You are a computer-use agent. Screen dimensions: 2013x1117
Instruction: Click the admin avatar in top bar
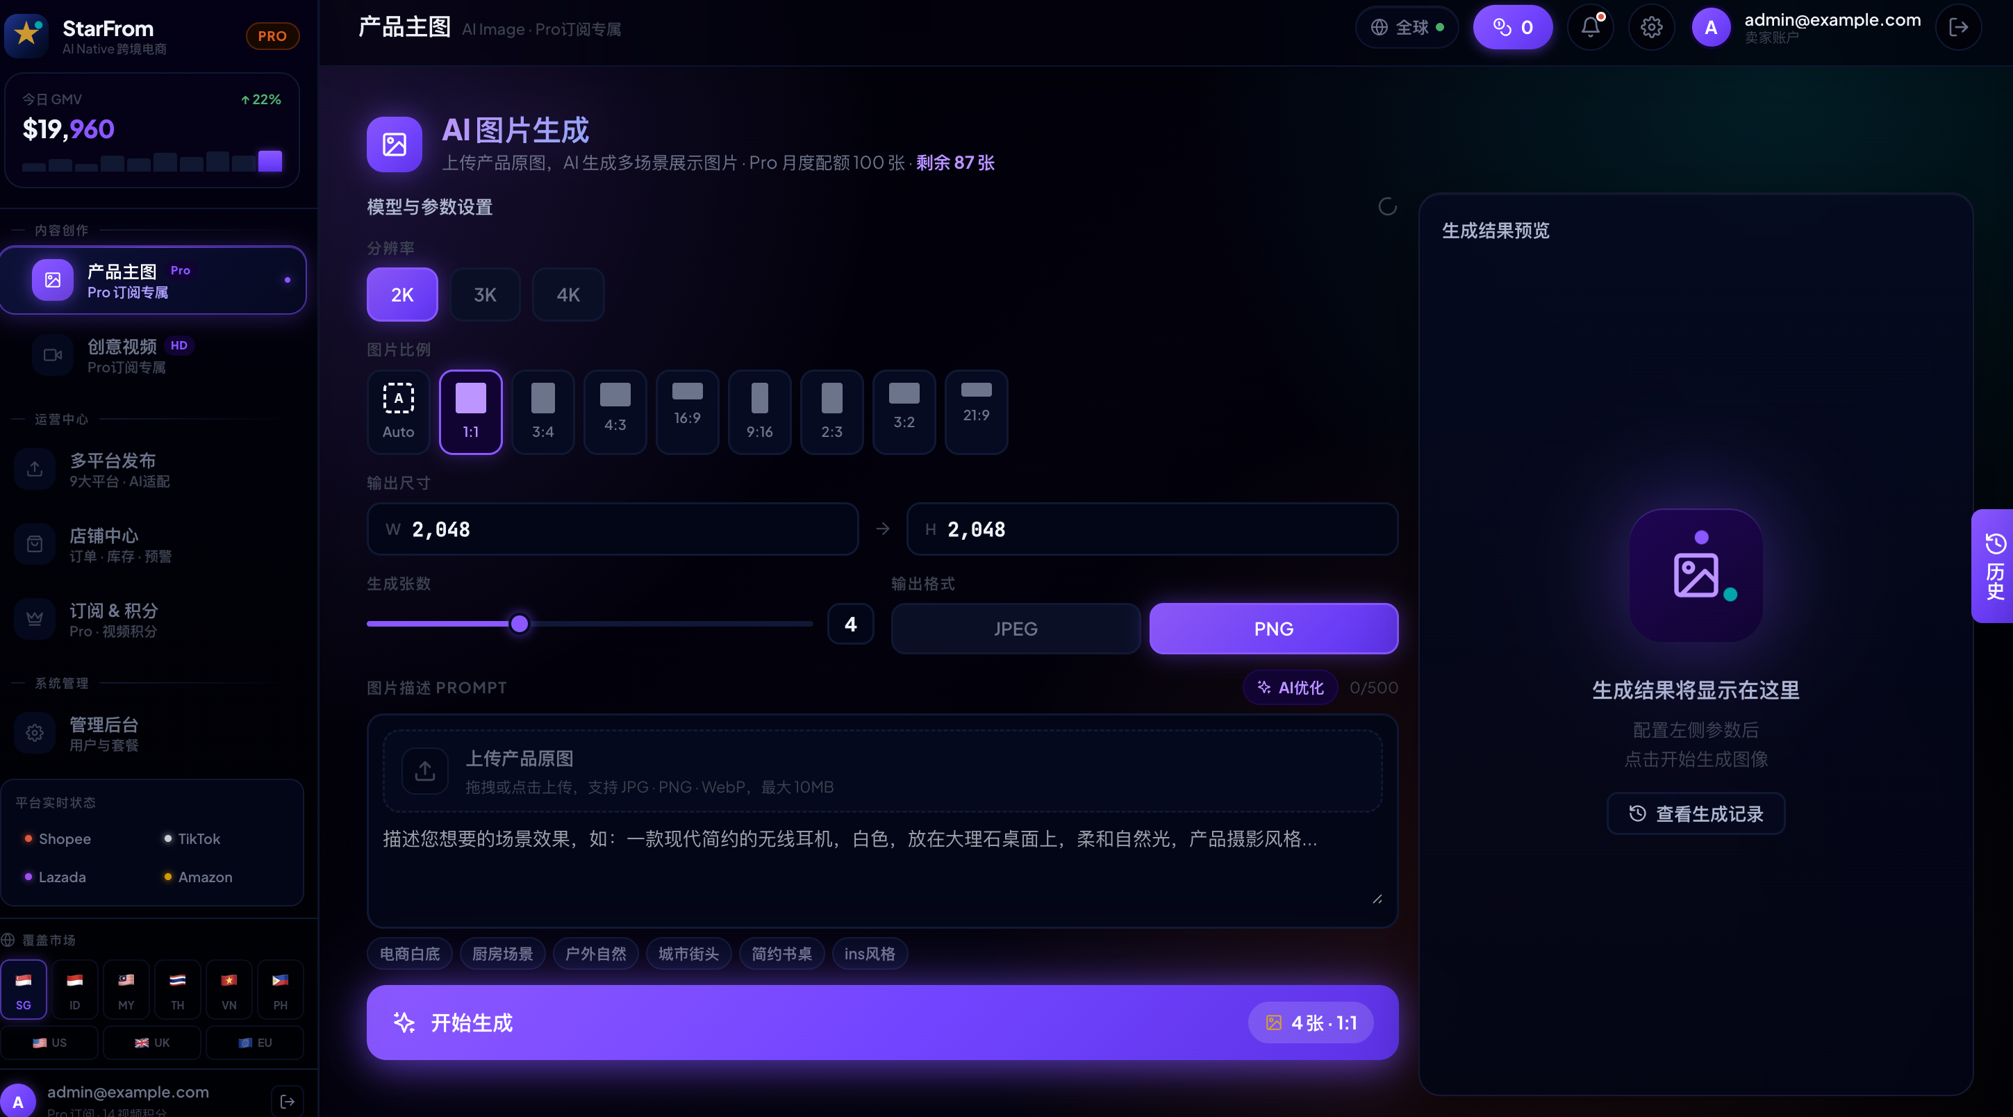point(1711,27)
